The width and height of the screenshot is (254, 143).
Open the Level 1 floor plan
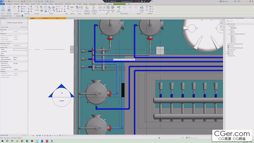[x=234, y=28]
